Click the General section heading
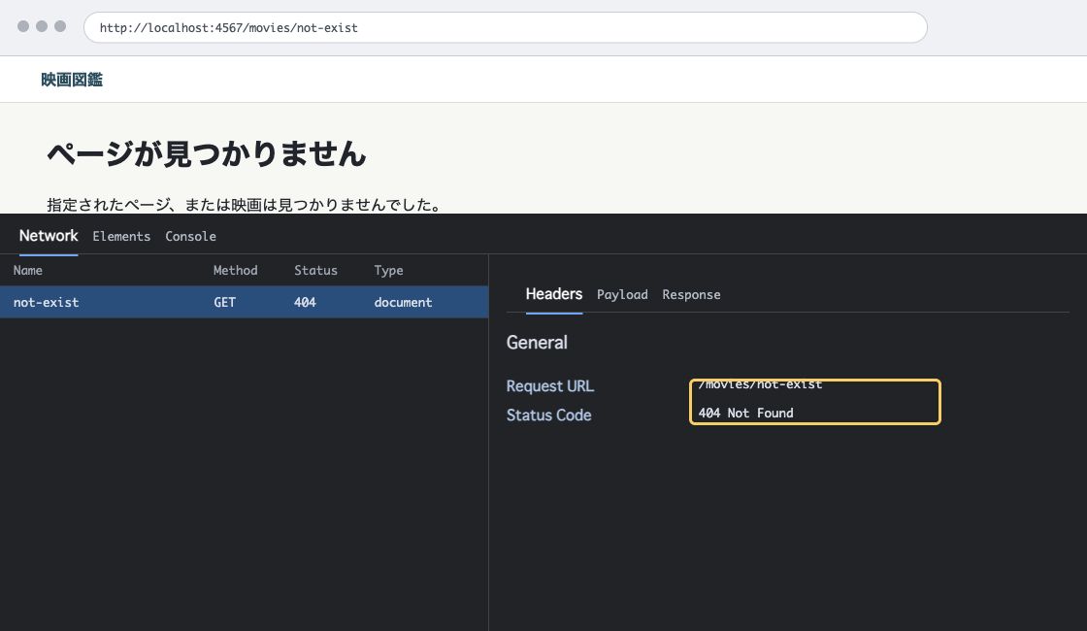Viewport: 1087px width, 631px height. (537, 343)
